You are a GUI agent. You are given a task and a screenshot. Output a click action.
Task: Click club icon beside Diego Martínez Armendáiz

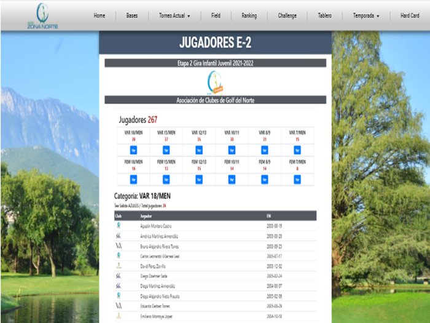point(119,286)
